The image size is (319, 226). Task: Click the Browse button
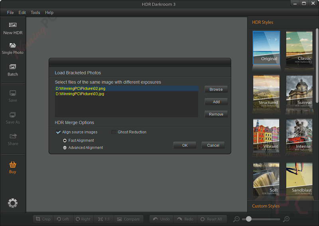pos(216,90)
